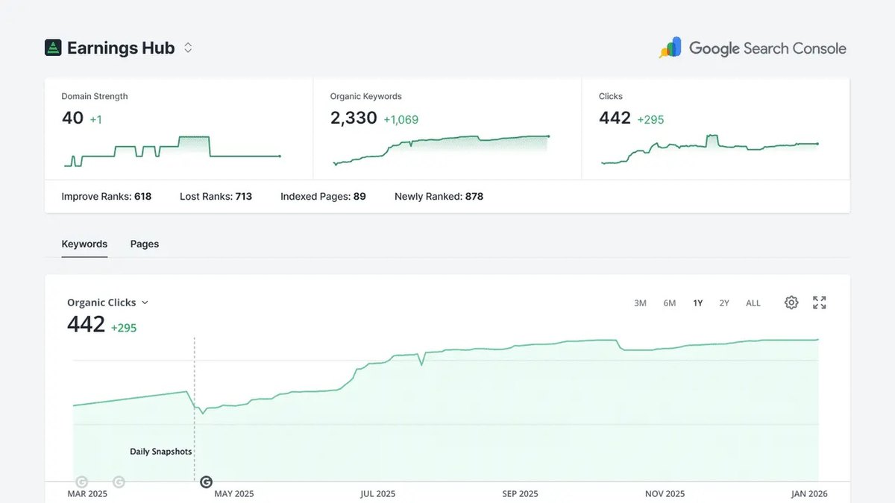Click the Domain Strength value "40"
This screenshot has height=503, width=895.
pyautogui.click(x=72, y=118)
